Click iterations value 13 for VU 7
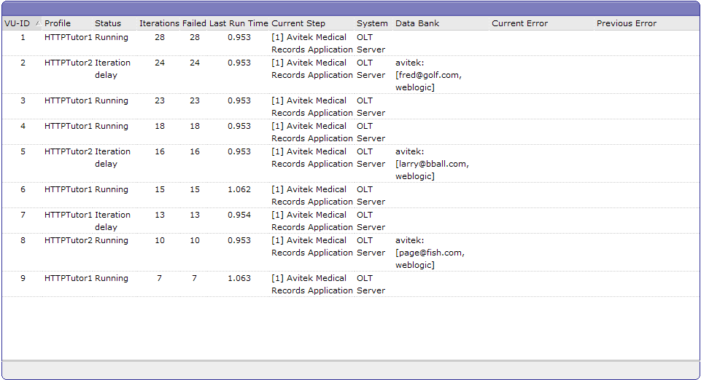The image size is (701, 380). pyautogui.click(x=160, y=215)
